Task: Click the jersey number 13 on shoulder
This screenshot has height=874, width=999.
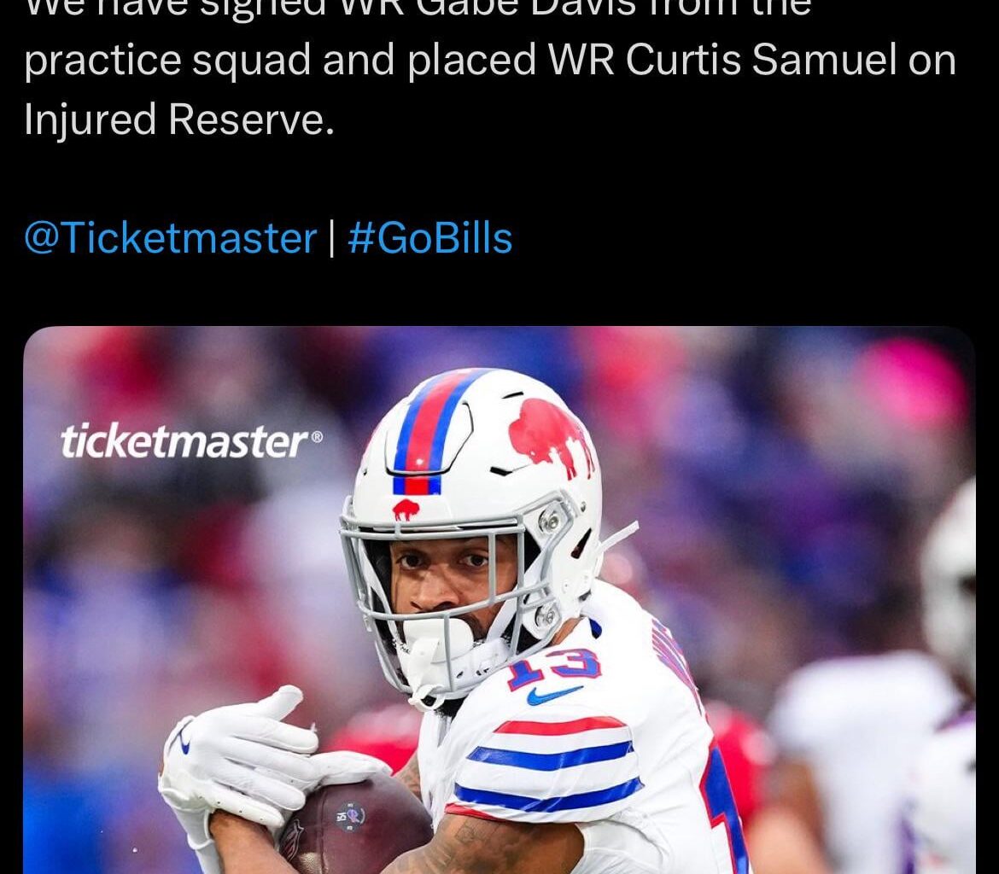Action: tap(553, 668)
